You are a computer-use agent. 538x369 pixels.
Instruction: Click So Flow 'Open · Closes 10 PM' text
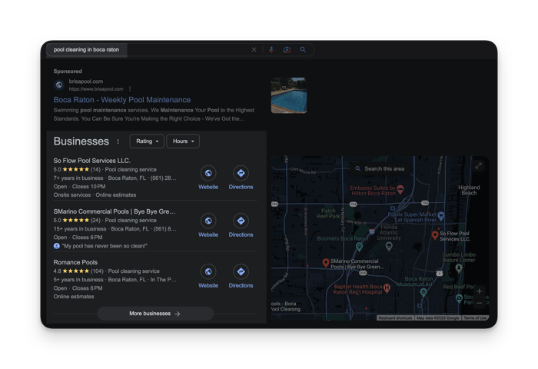coord(79,186)
